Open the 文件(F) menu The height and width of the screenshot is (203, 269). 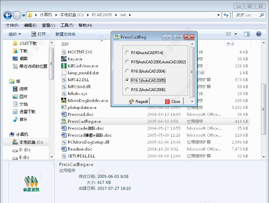point(12,26)
